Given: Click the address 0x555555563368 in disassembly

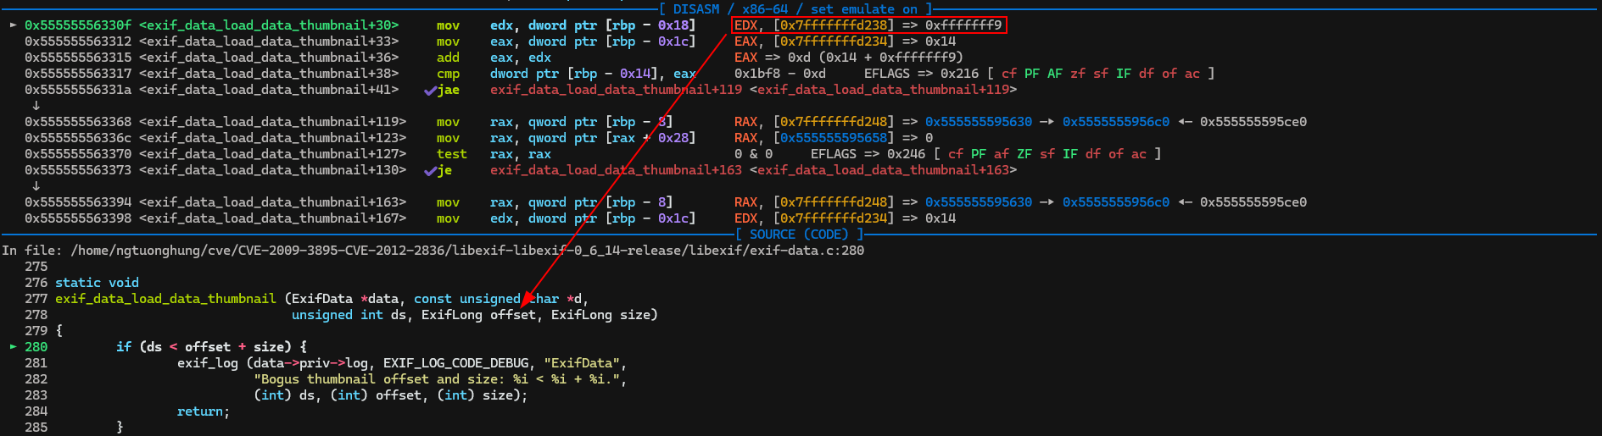Looking at the screenshot, I should (78, 122).
